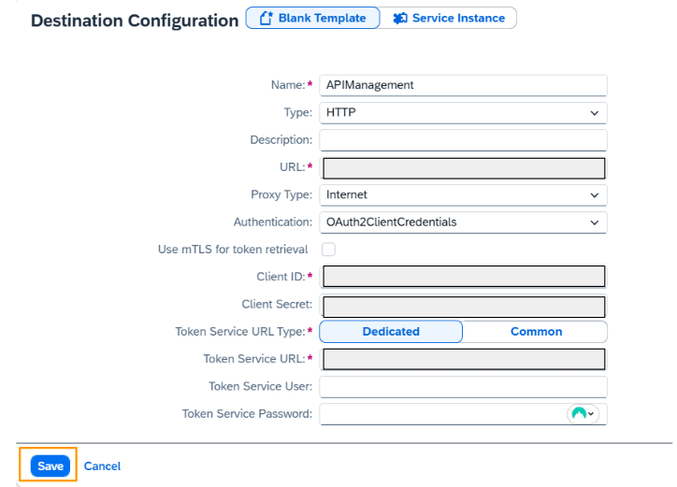Cancel the destination configuration

pos(102,466)
